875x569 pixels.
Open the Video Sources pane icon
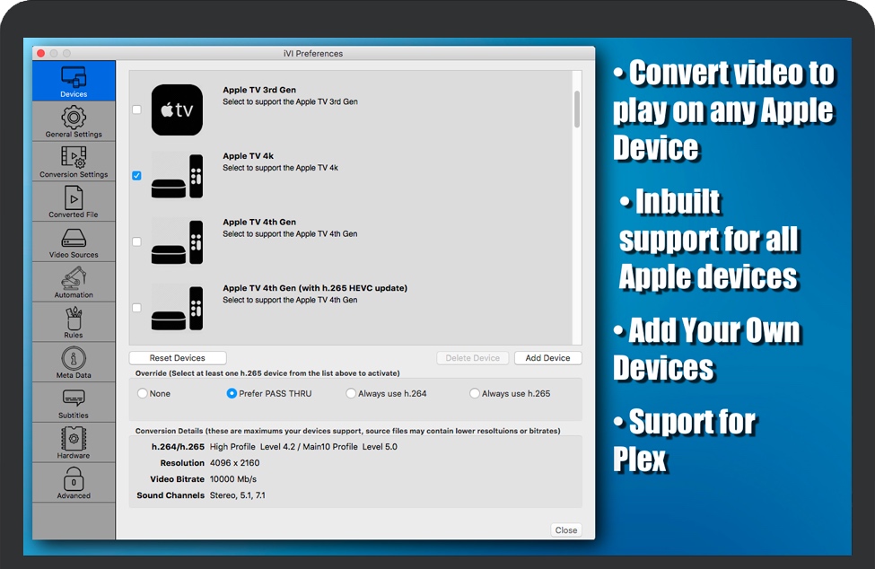point(74,238)
